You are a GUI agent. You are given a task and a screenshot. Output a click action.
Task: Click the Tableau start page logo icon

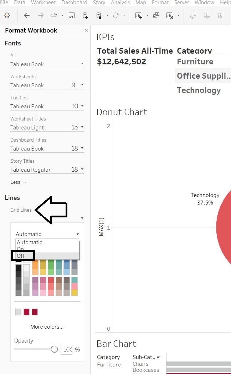(x=7, y=15)
